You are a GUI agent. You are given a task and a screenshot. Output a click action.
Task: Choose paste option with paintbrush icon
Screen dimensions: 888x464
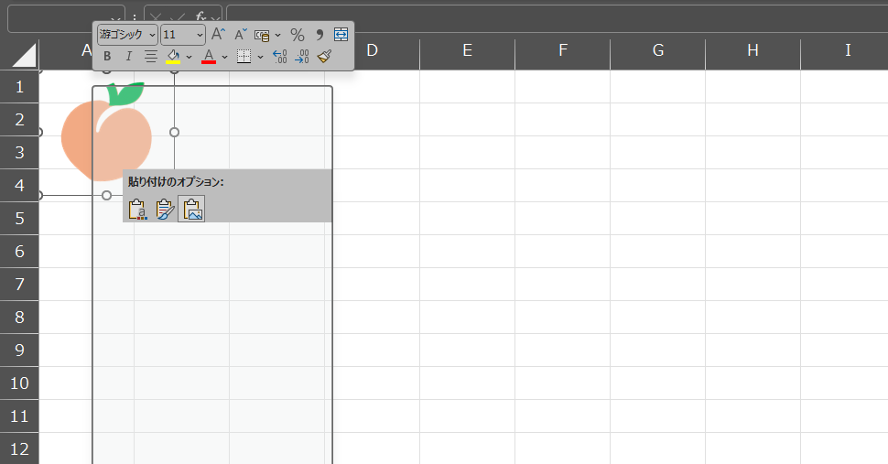click(x=165, y=210)
